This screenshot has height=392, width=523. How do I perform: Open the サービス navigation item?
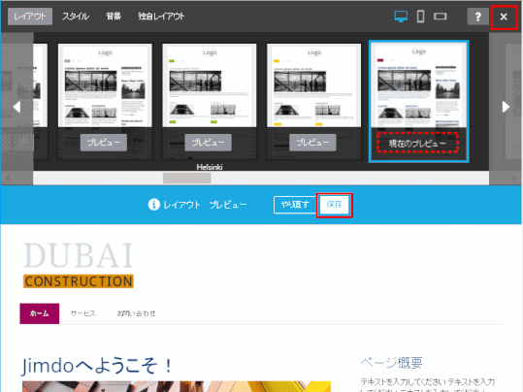click(x=83, y=313)
